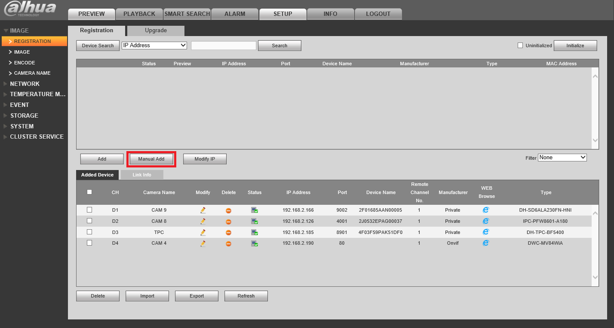Open the Filter None dropdown
The width and height of the screenshot is (614, 328).
[x=562, y=158]
